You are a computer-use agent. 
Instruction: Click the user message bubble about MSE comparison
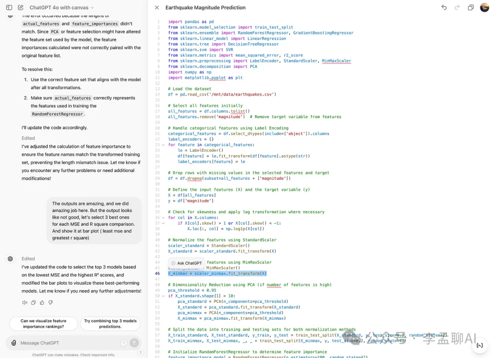point(94,220)
